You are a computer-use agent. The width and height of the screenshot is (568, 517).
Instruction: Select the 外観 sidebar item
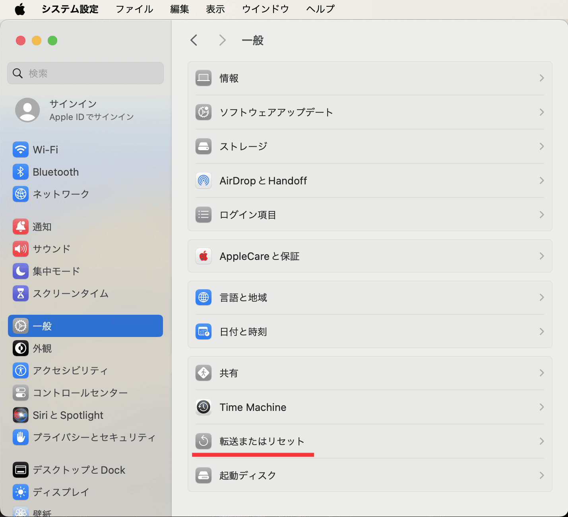click(42, 348)
